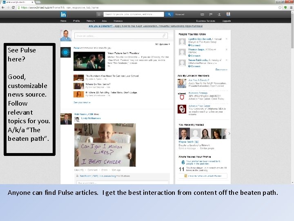
Task: Open the Profile menu item
Action: 76,21
